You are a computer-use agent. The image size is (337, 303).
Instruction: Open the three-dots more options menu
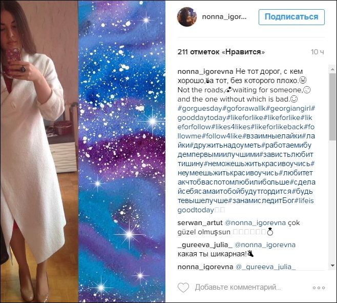(319, 288)
